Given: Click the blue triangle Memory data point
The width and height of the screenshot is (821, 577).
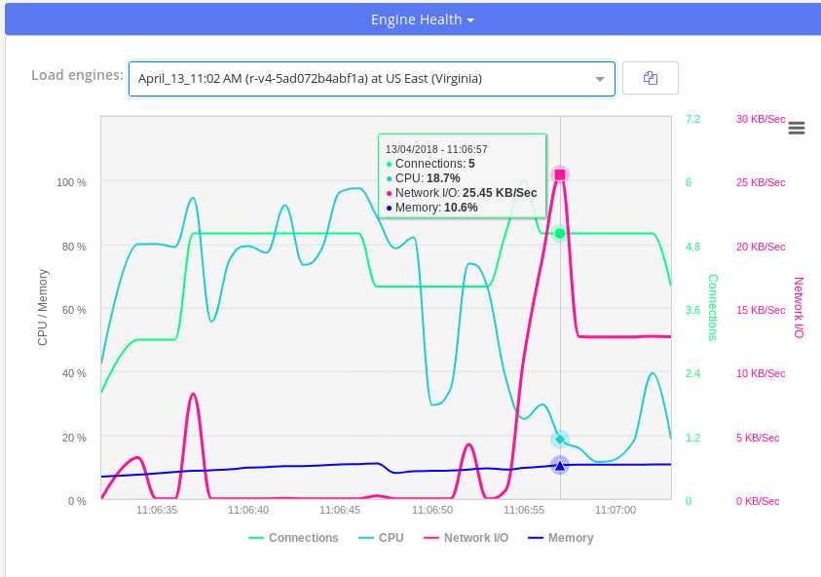Looking at the screenshot, I should click(x=560, y=466).
